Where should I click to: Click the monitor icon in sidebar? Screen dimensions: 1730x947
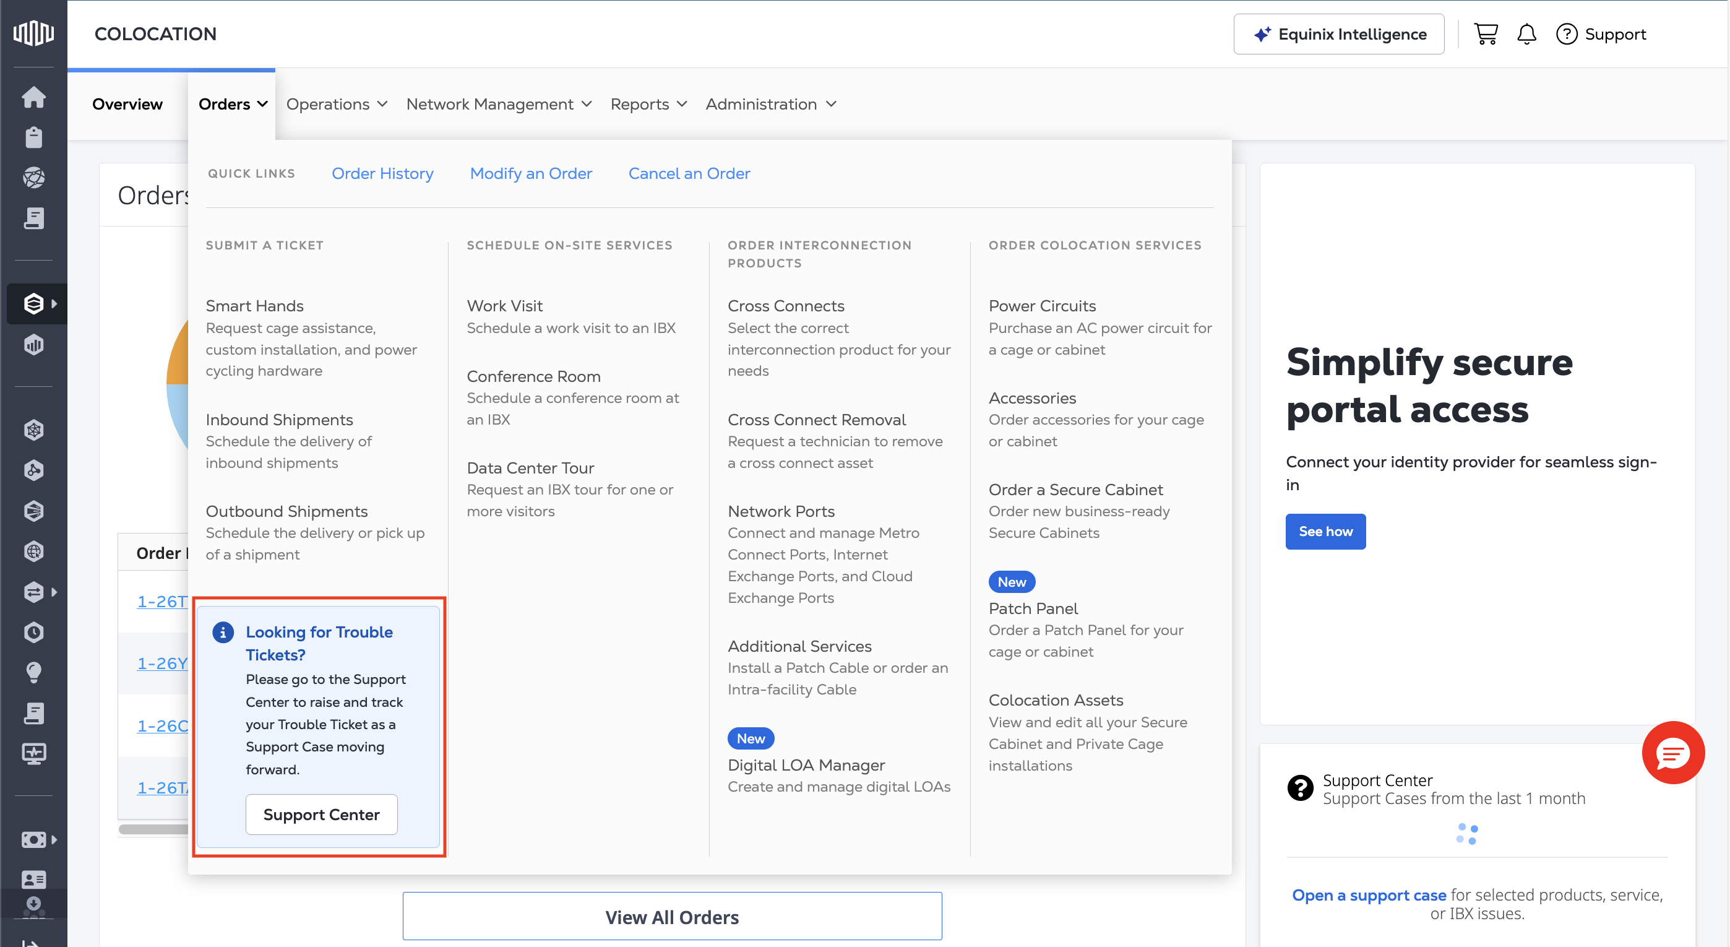(33, 753)
